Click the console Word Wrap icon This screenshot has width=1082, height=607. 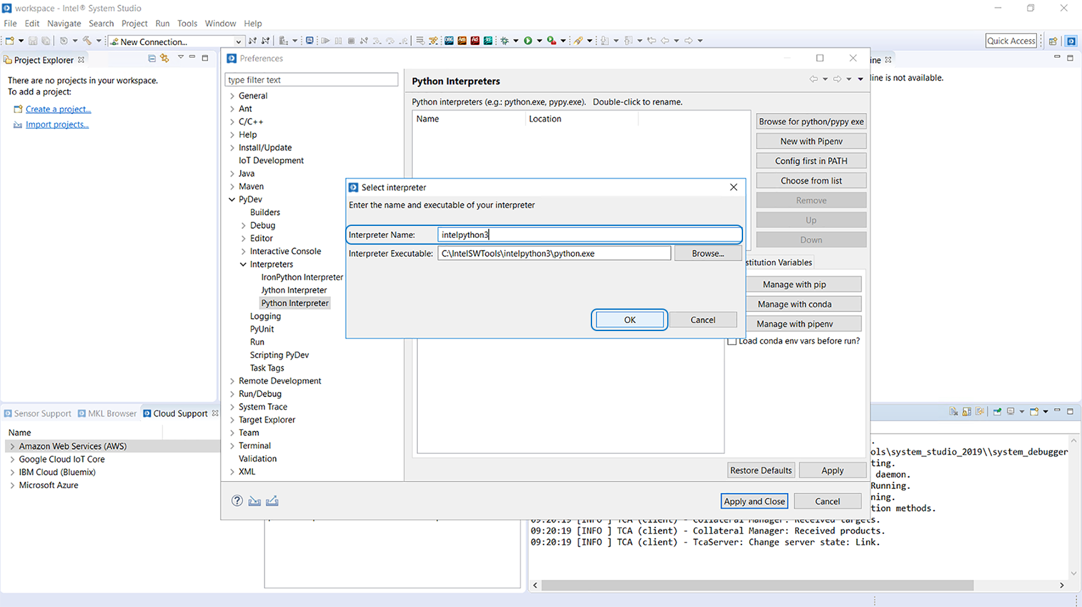point(980,412)
